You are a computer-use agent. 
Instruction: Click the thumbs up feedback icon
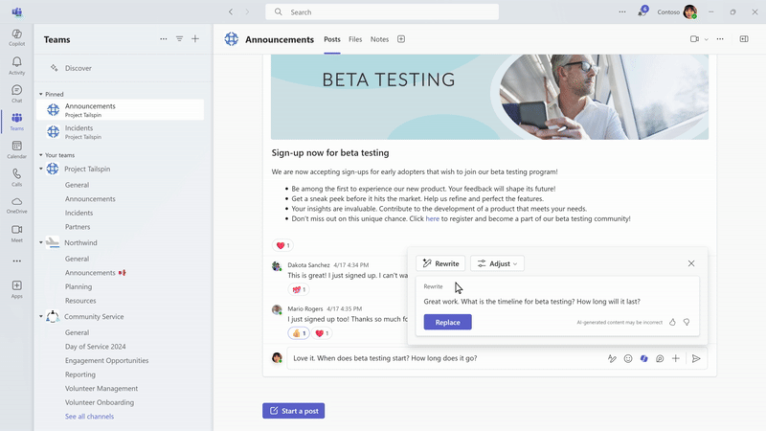click(672, 322)
